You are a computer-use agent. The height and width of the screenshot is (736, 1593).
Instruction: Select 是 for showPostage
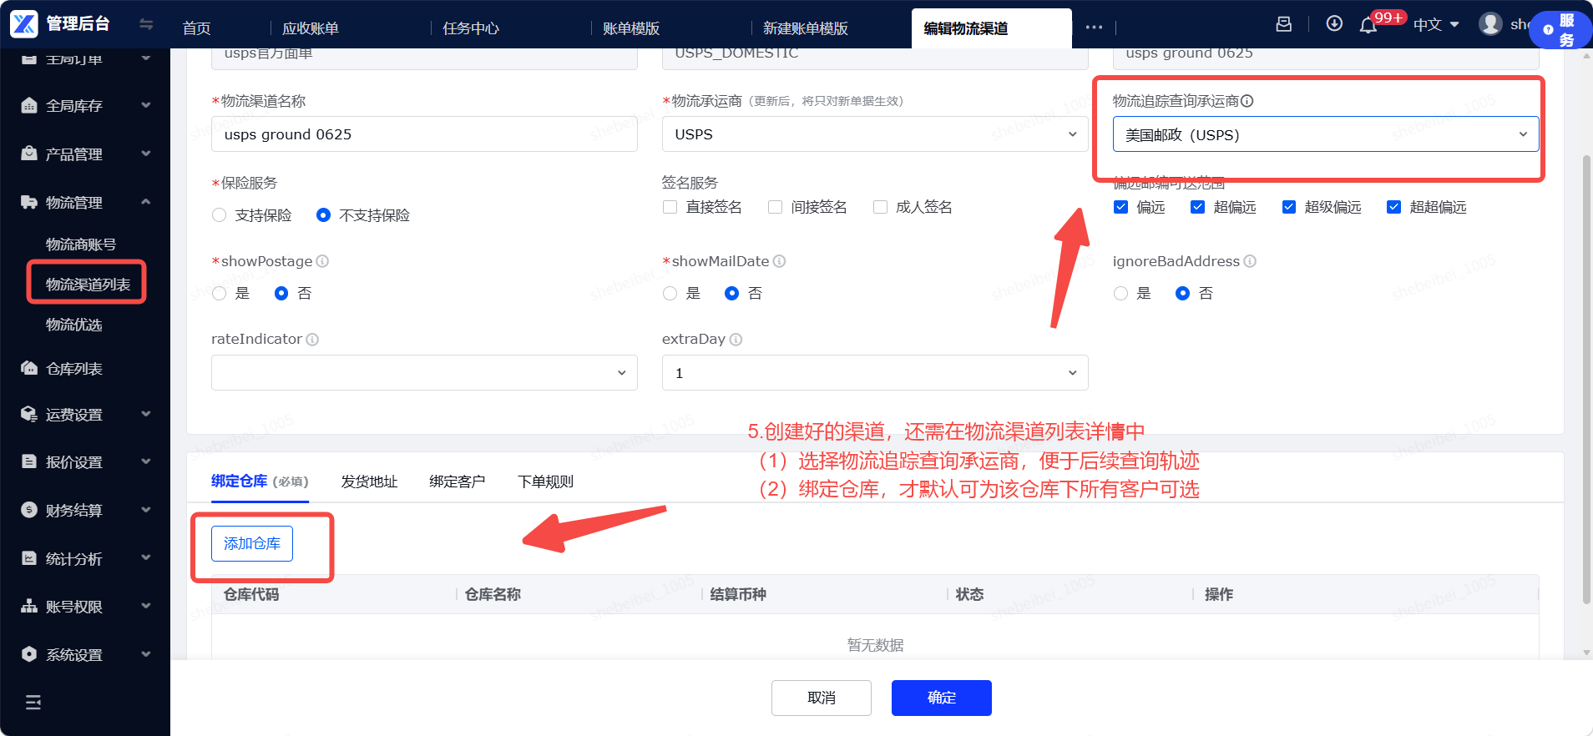click(x=220, y=293)
